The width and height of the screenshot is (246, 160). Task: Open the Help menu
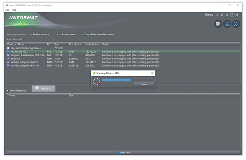point(14,10)
